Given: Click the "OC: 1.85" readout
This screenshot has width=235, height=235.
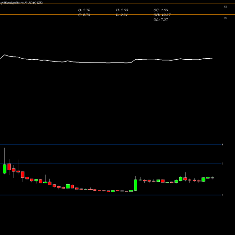Looking at the screenshot, I should 161,10.
